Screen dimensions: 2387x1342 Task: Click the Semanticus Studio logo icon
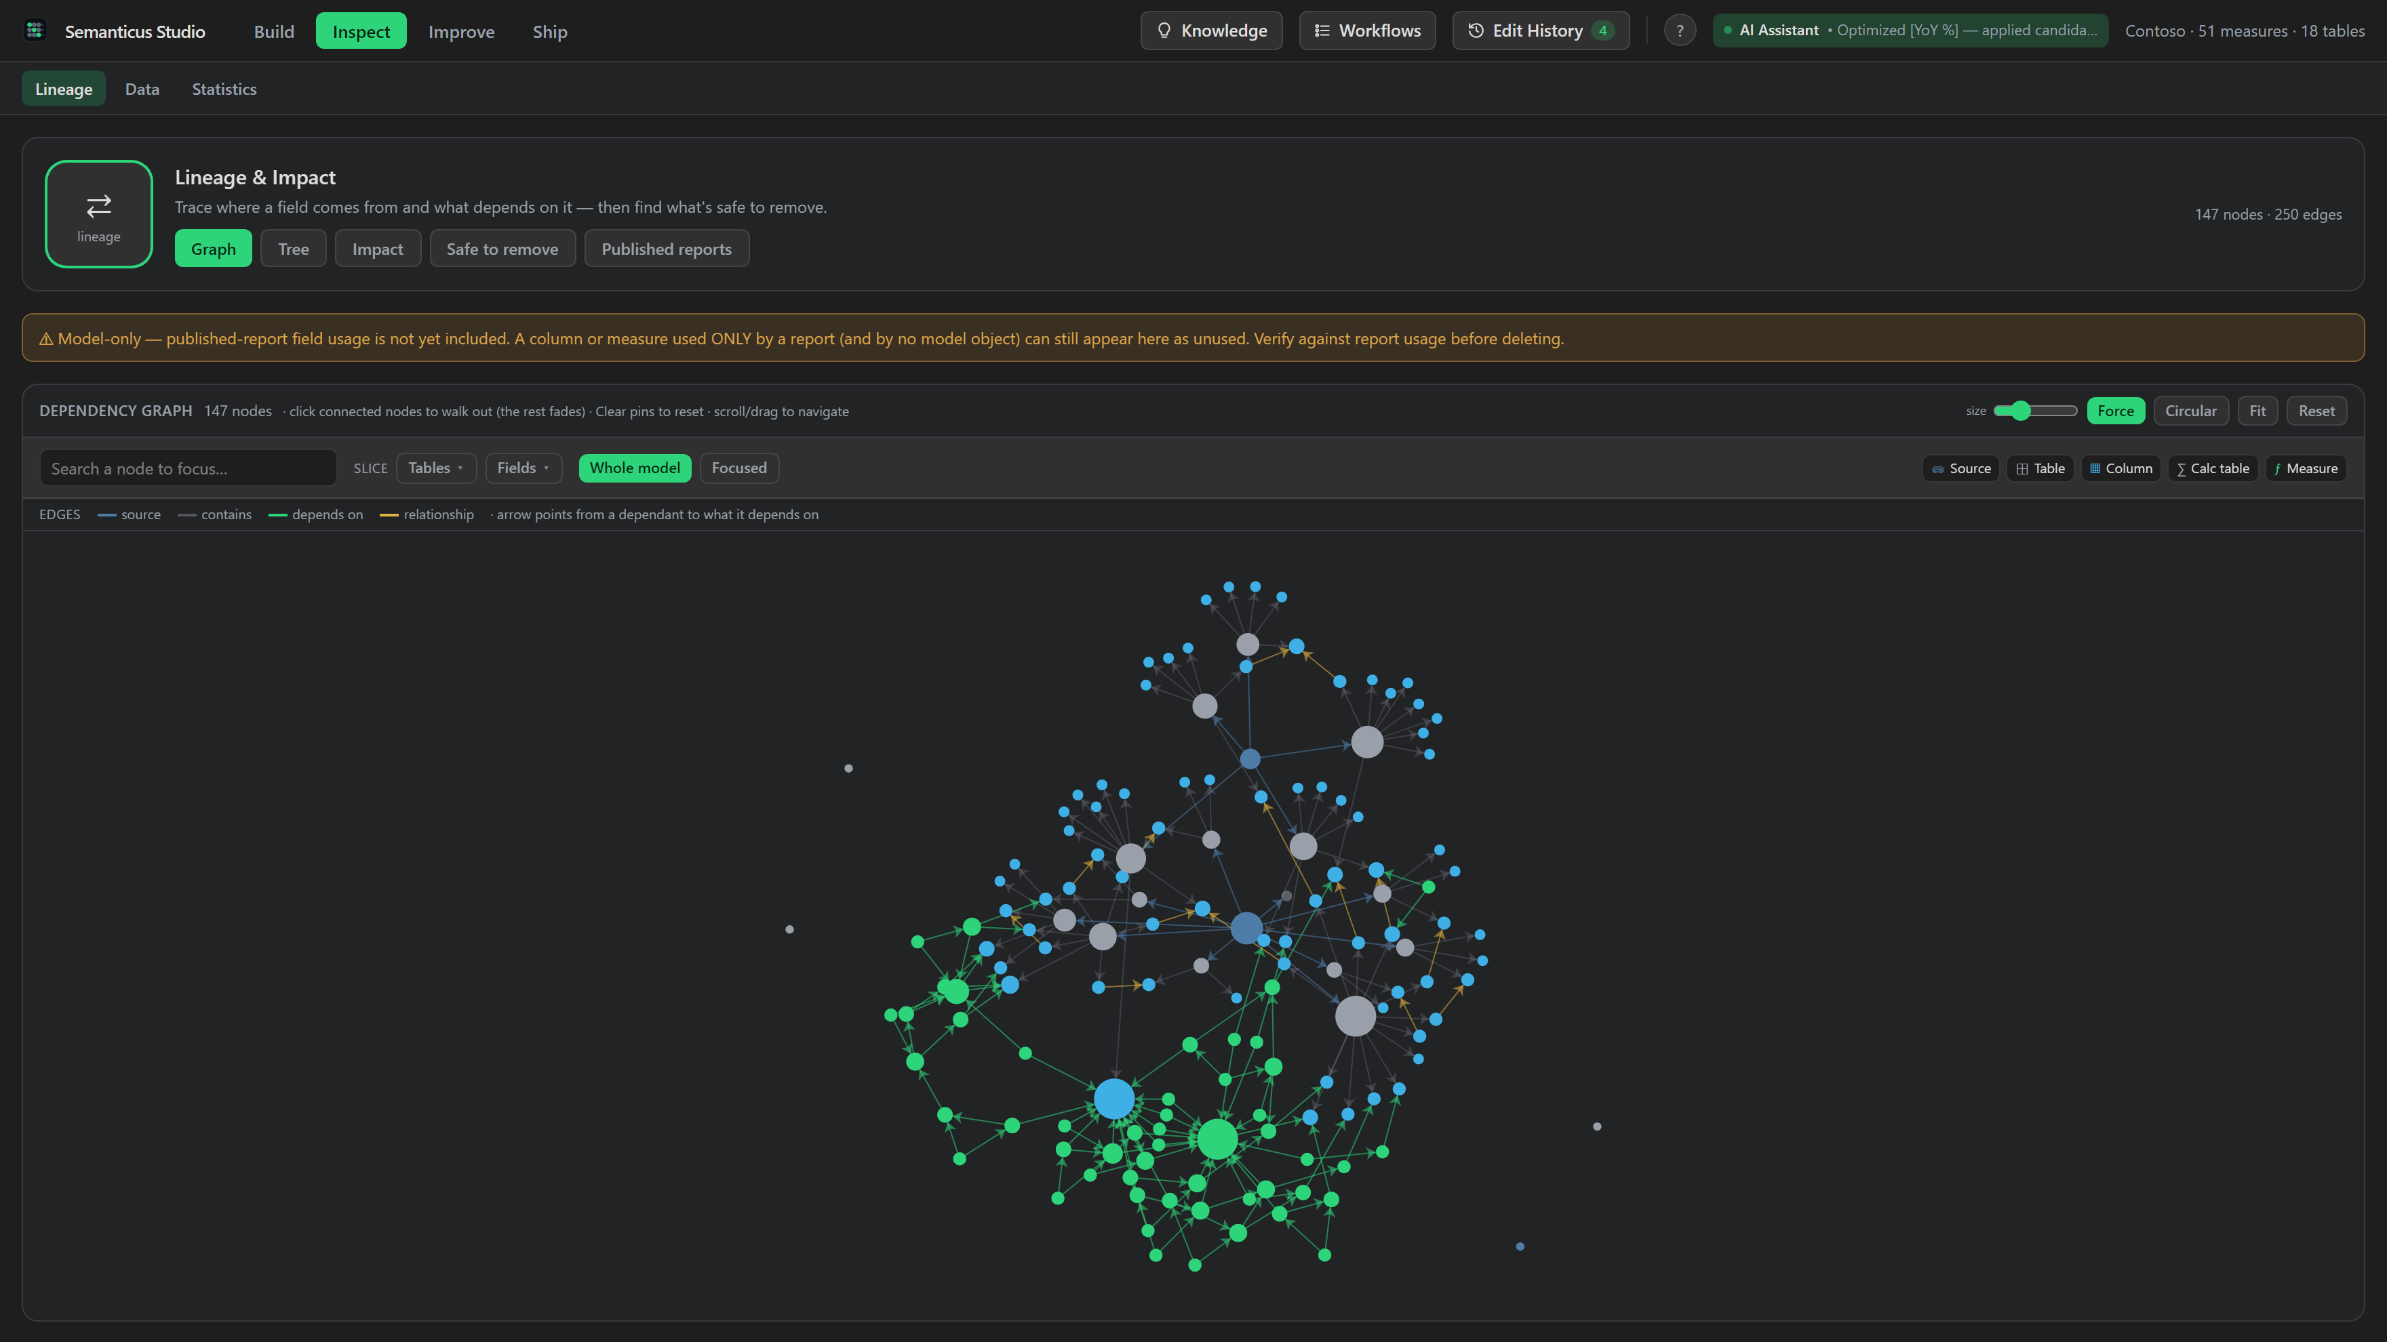pyautogui.click(x=35, y=30)
